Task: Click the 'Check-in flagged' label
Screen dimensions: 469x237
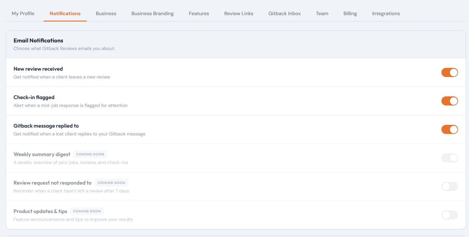Action: (34, 97)
